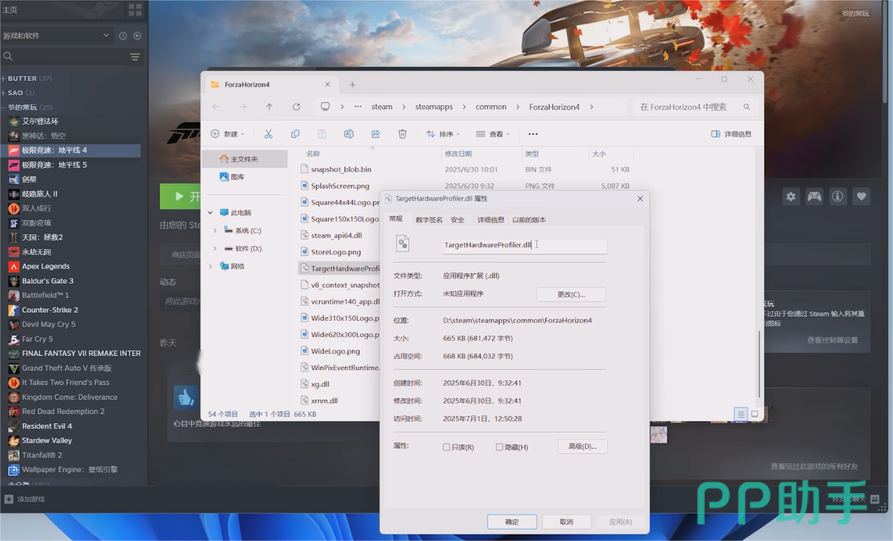Open Steam game settings gear icon
The height and width of the screenshot is (541, 893).
coord(791,197)
